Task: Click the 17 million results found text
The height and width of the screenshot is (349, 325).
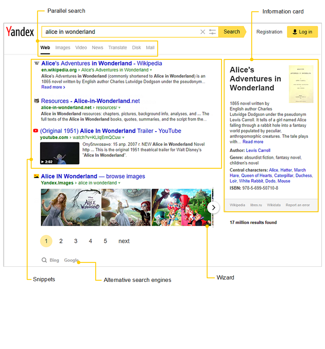Action: pyautogui.click(x=253, y=223)
